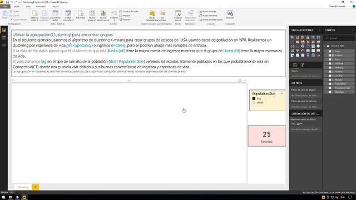Click the update available notification

[329, 193]
